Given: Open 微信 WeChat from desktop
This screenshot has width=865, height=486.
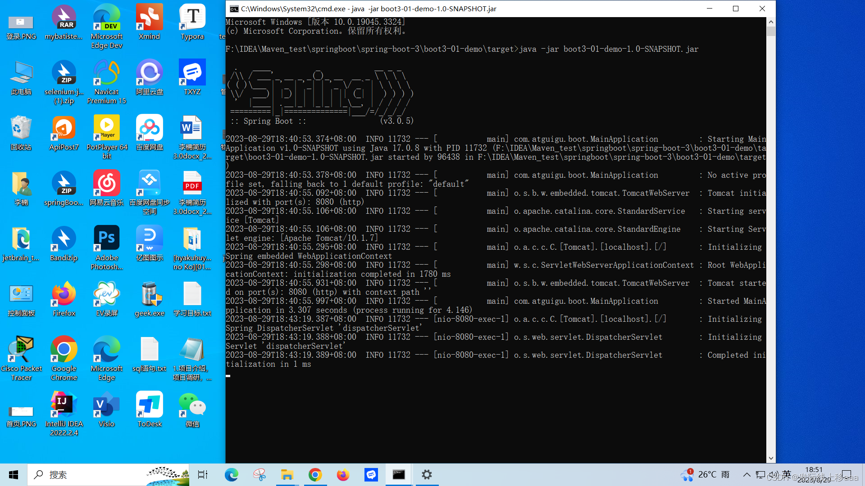Looking at the screenshot, I should (x=192, y=404).
